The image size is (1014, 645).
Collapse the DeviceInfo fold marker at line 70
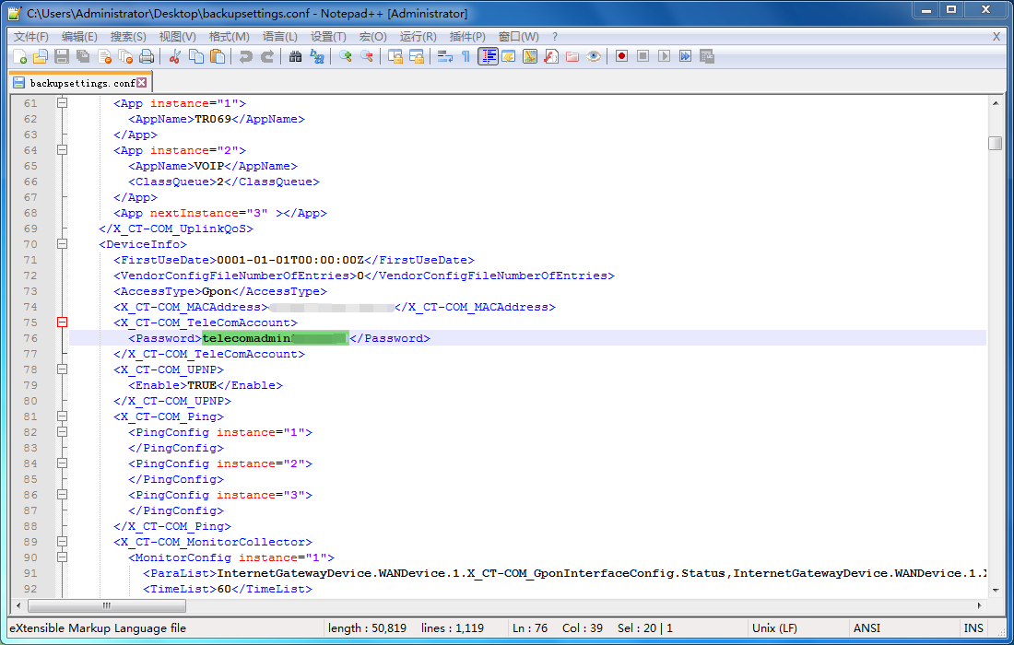(63, 244)
